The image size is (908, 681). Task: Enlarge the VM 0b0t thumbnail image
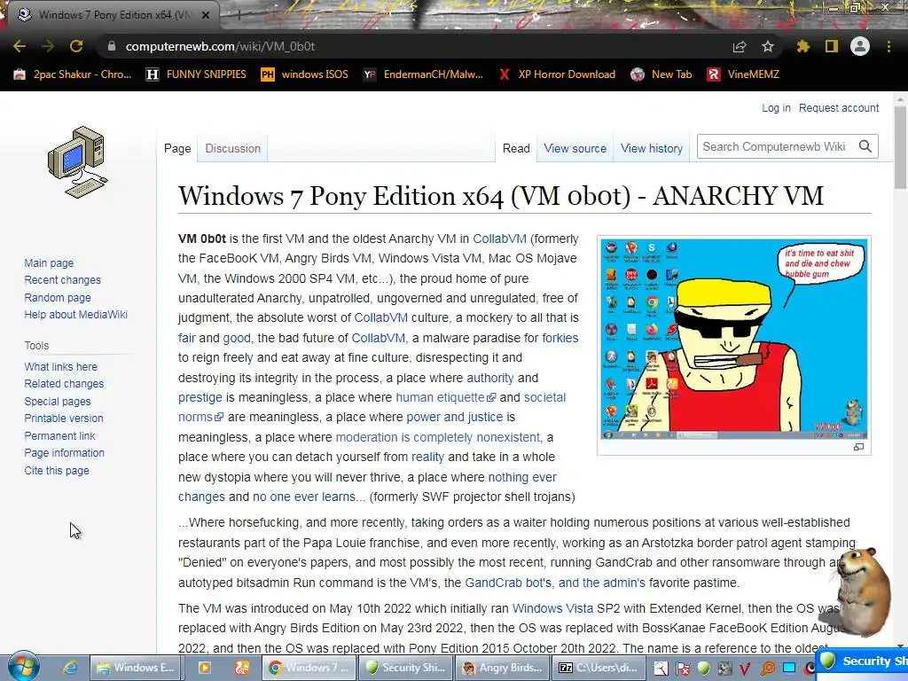click(x=858, y=447)
